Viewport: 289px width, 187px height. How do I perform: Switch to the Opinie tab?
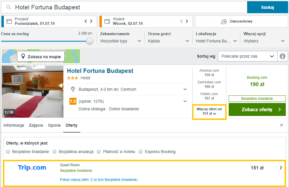(54, 125)
